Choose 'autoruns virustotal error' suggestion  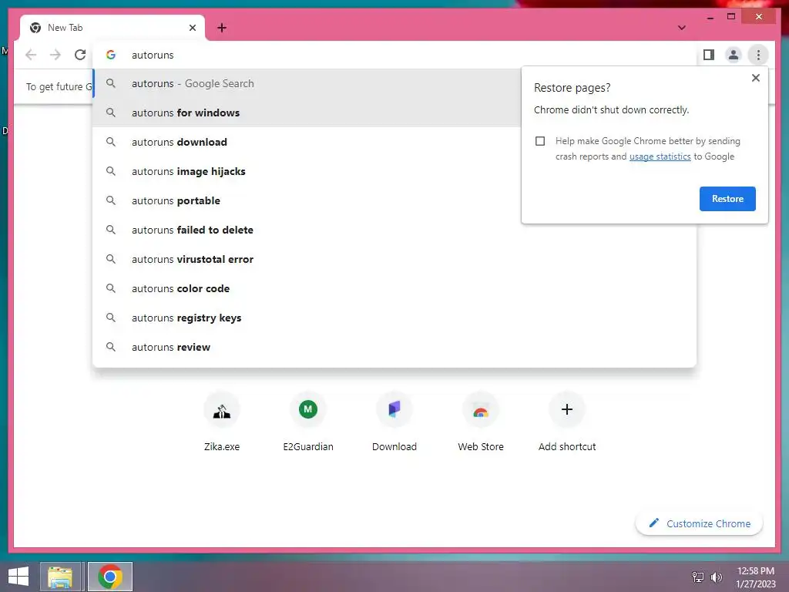pyautogui.click(x=394, y=259)
